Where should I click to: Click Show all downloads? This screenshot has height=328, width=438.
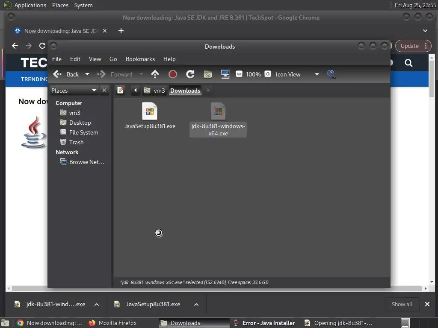(x=402, y=304)
